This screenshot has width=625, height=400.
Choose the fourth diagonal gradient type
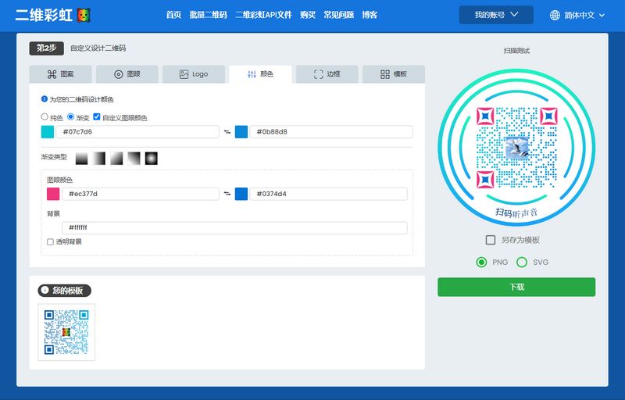(134, 158)
